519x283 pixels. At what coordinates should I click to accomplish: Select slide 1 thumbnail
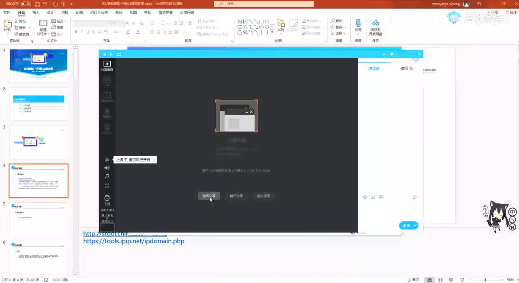point(39,65)
